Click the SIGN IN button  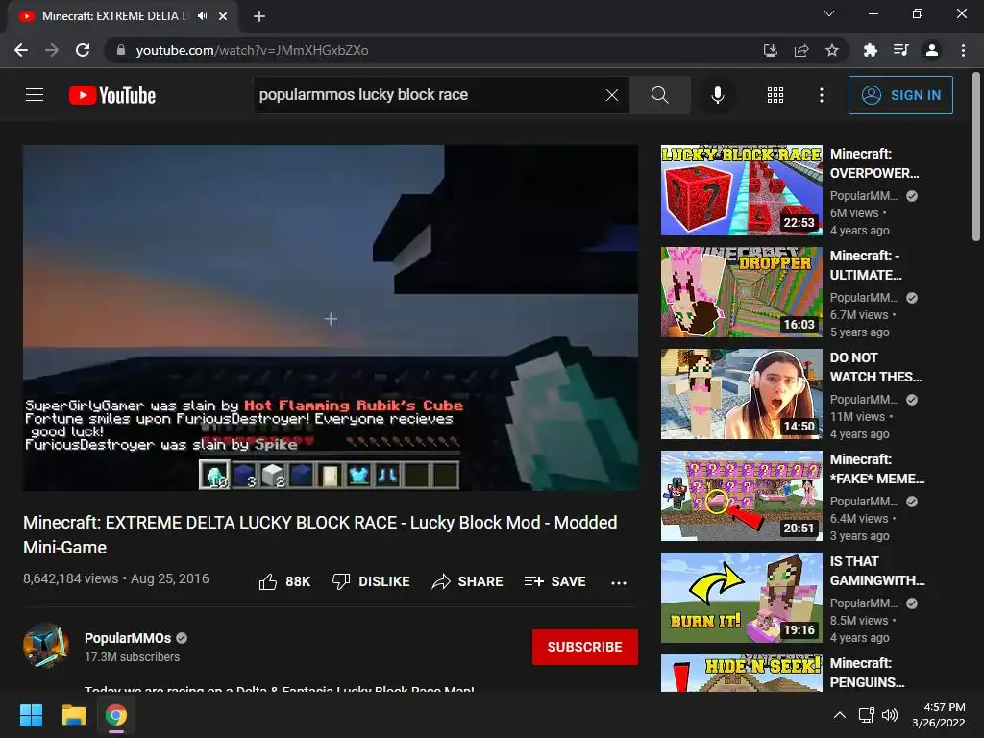[900, 95]
